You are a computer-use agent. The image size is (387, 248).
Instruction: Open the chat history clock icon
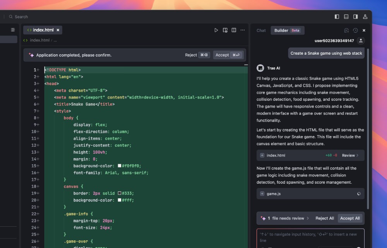point(355,31)
